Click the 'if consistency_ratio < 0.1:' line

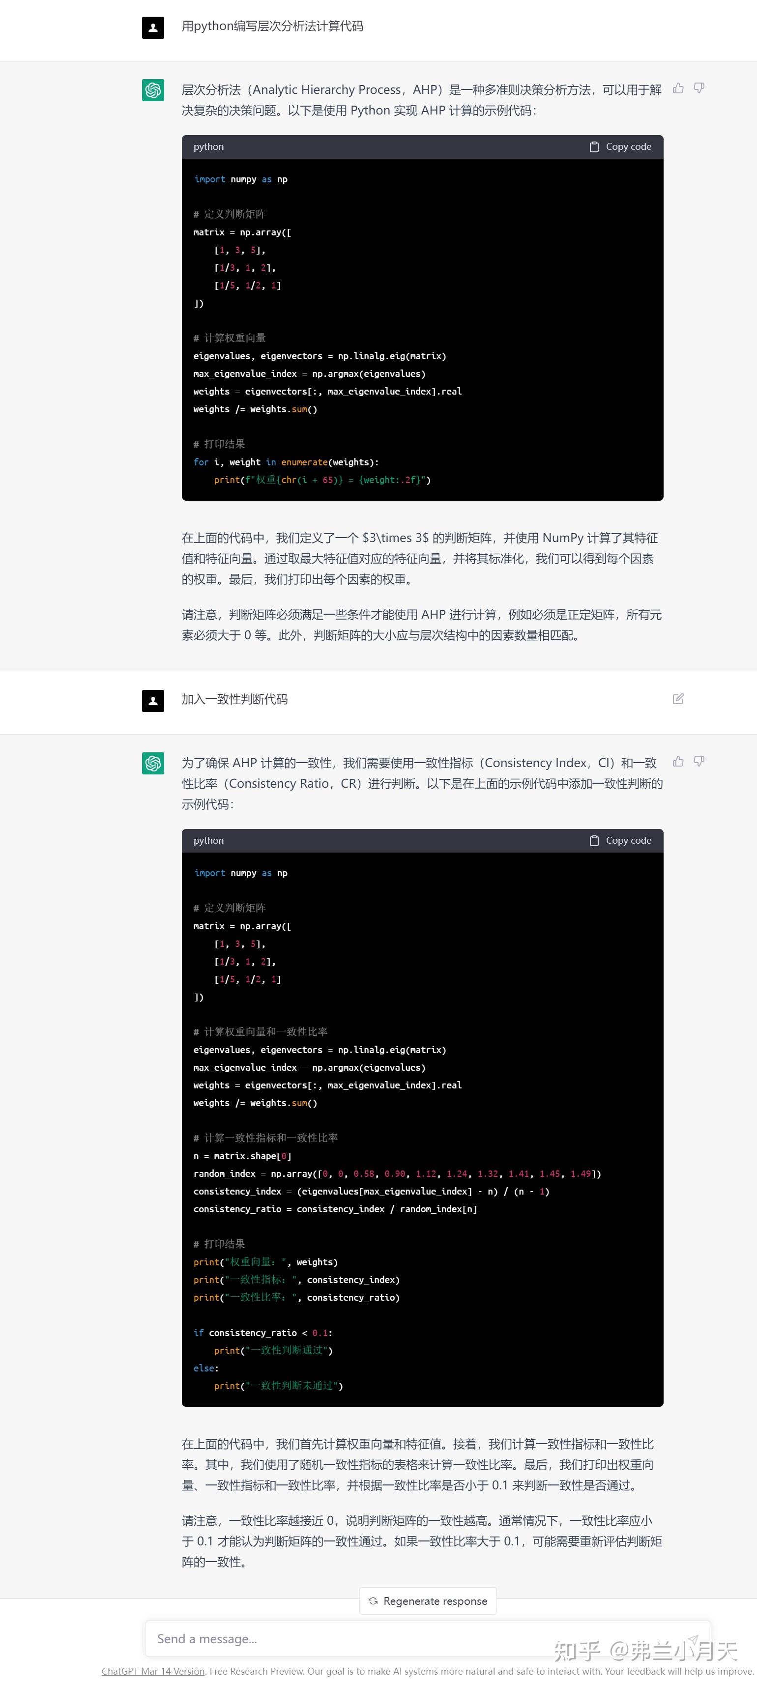coord(262,1333)
